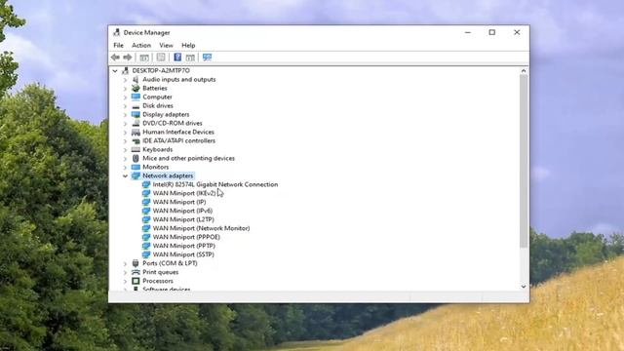Open the File menu

pos(119,45)
